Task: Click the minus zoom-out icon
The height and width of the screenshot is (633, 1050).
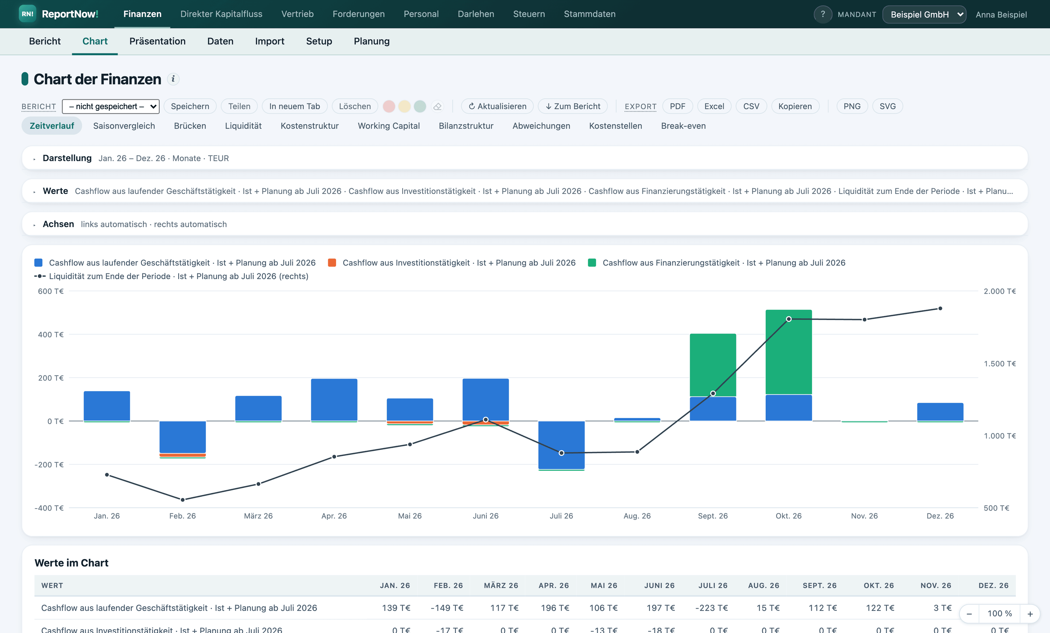Action: pos(969,613)
